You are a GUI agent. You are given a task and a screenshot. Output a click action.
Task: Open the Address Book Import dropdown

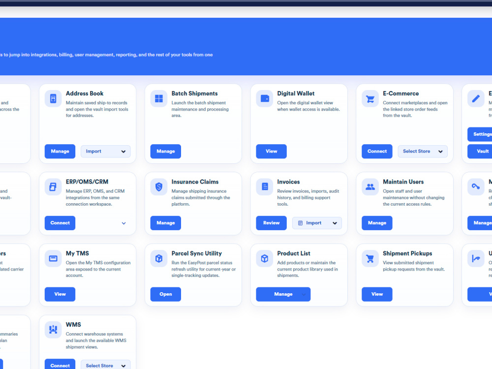pos(106,151)
